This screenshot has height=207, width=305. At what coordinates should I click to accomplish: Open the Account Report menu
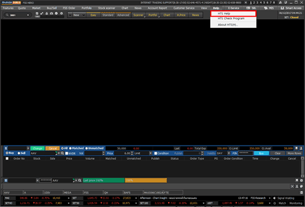click(157, 8)
